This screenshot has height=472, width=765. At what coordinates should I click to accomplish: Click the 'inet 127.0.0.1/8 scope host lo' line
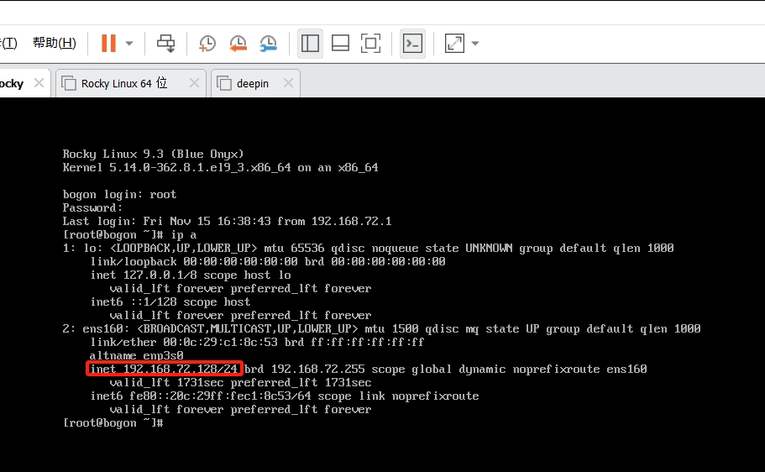point(191,275)
